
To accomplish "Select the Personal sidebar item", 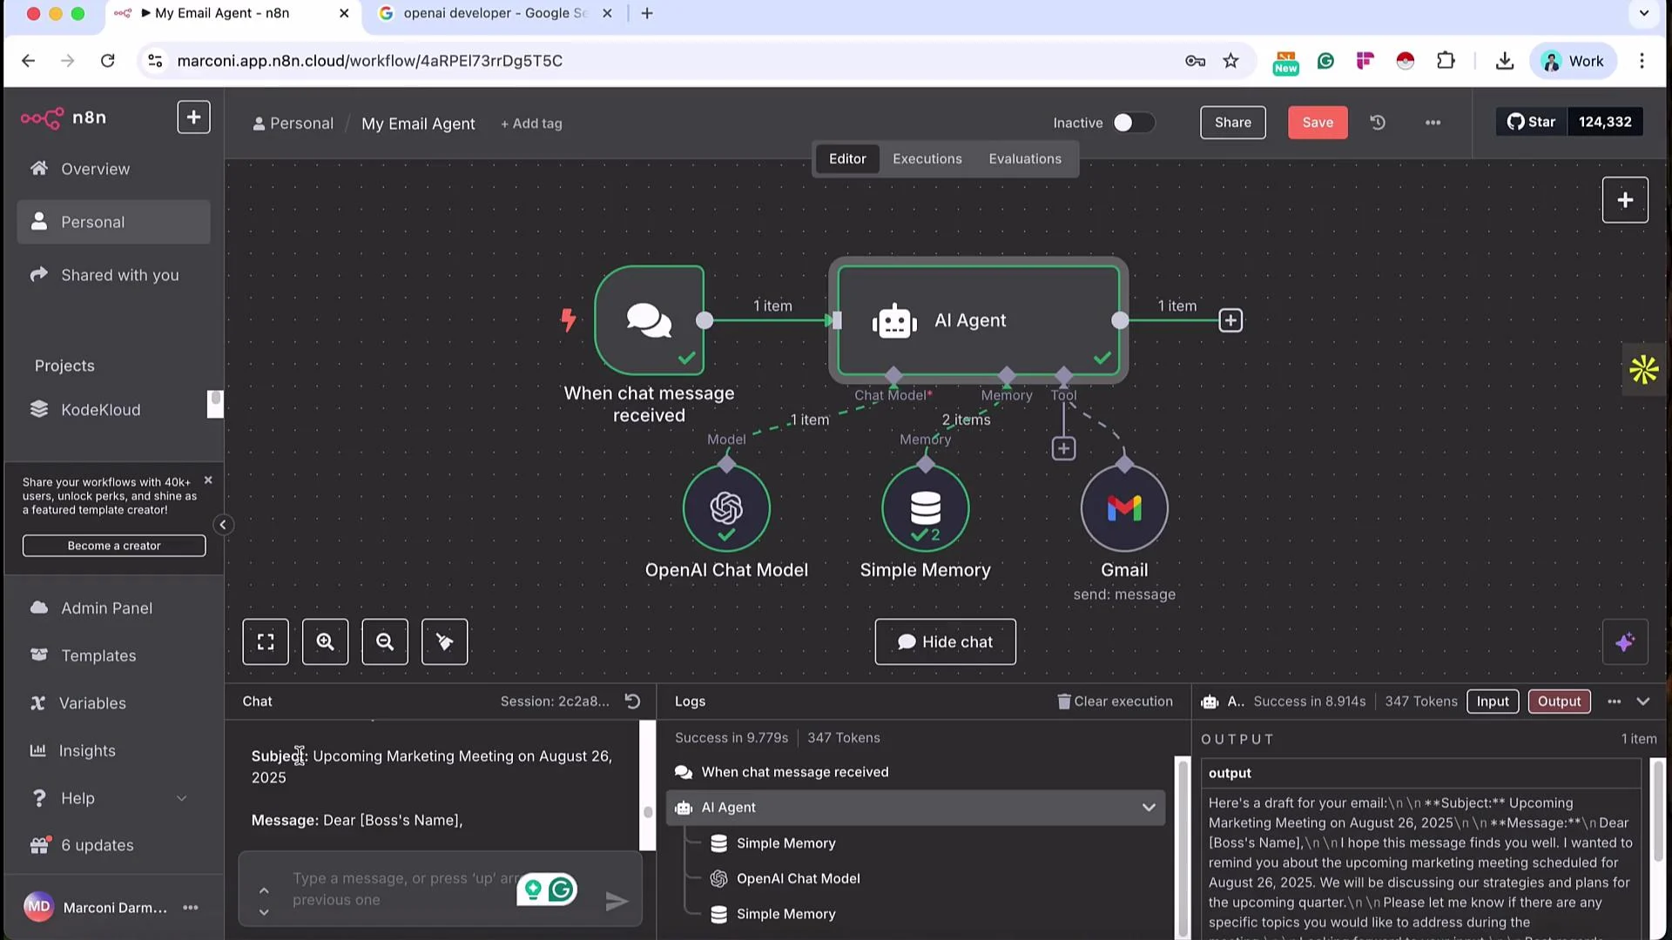I will (113, 222).
